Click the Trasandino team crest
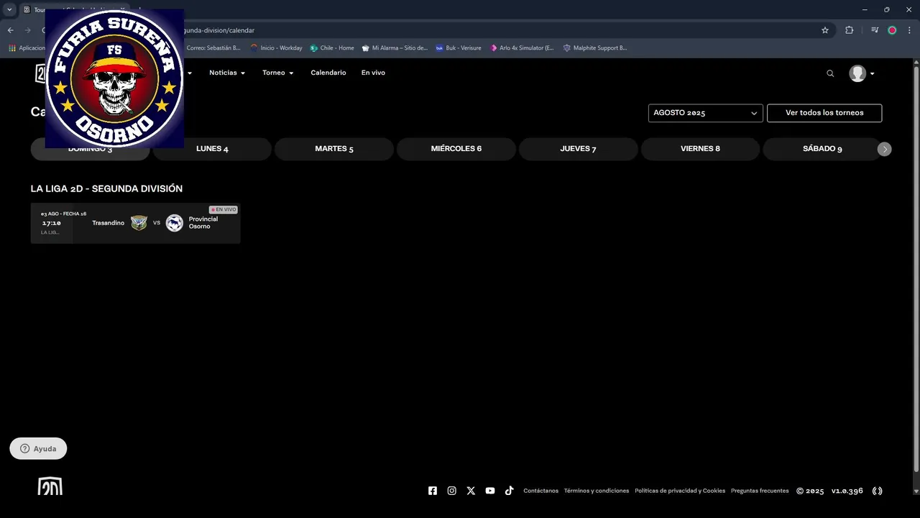The height and width of the screenshot is (518, 920). pyautogui.click(x=139, y=223)
